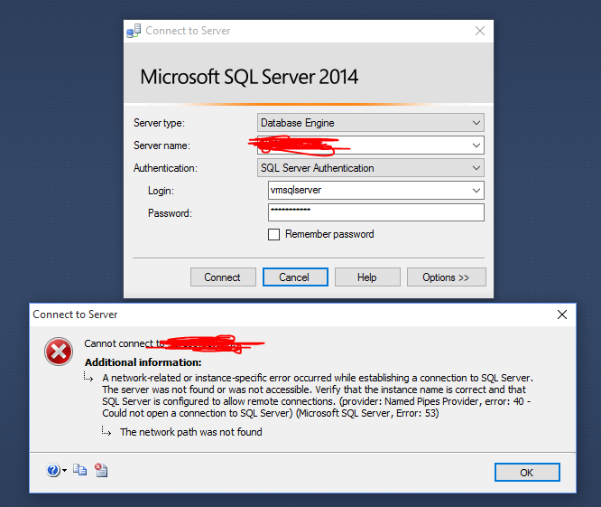
Task: Click the 'Server name:' label
Action: pos(162,146)
